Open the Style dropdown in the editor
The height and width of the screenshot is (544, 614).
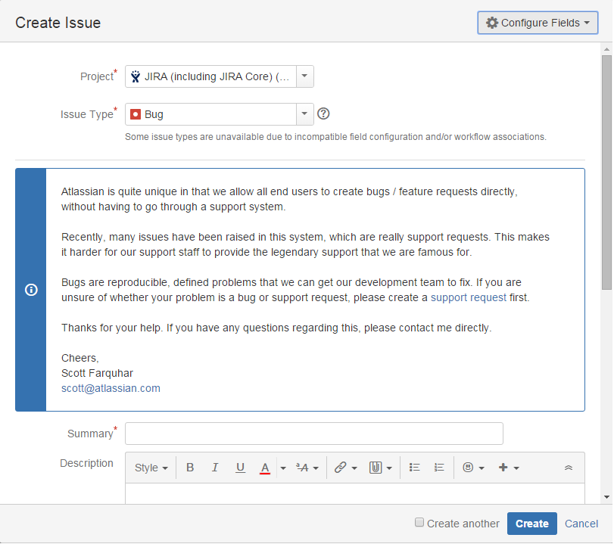[x=151, y=468]
